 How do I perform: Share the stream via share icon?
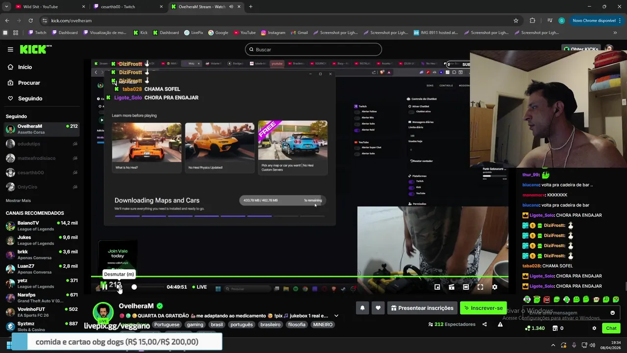484,324
